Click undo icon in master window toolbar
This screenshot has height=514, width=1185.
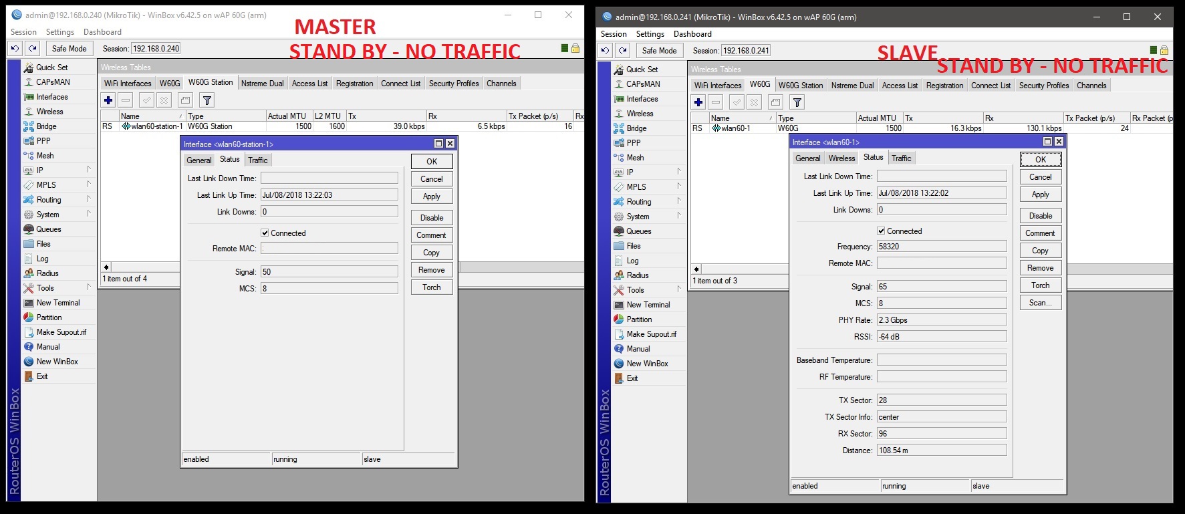click(x=15, y=48)
